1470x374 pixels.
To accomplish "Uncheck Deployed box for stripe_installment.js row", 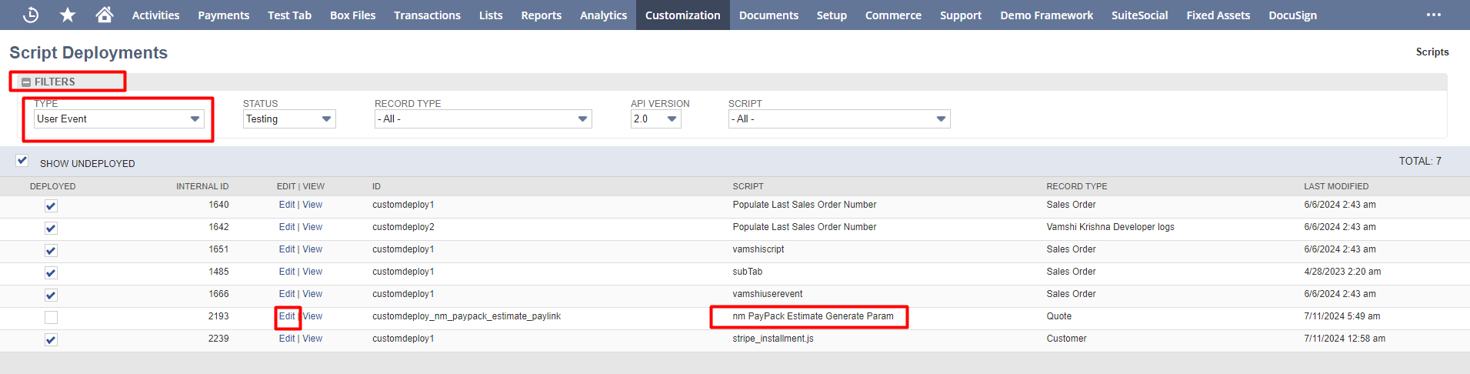I will coord(51,339).
